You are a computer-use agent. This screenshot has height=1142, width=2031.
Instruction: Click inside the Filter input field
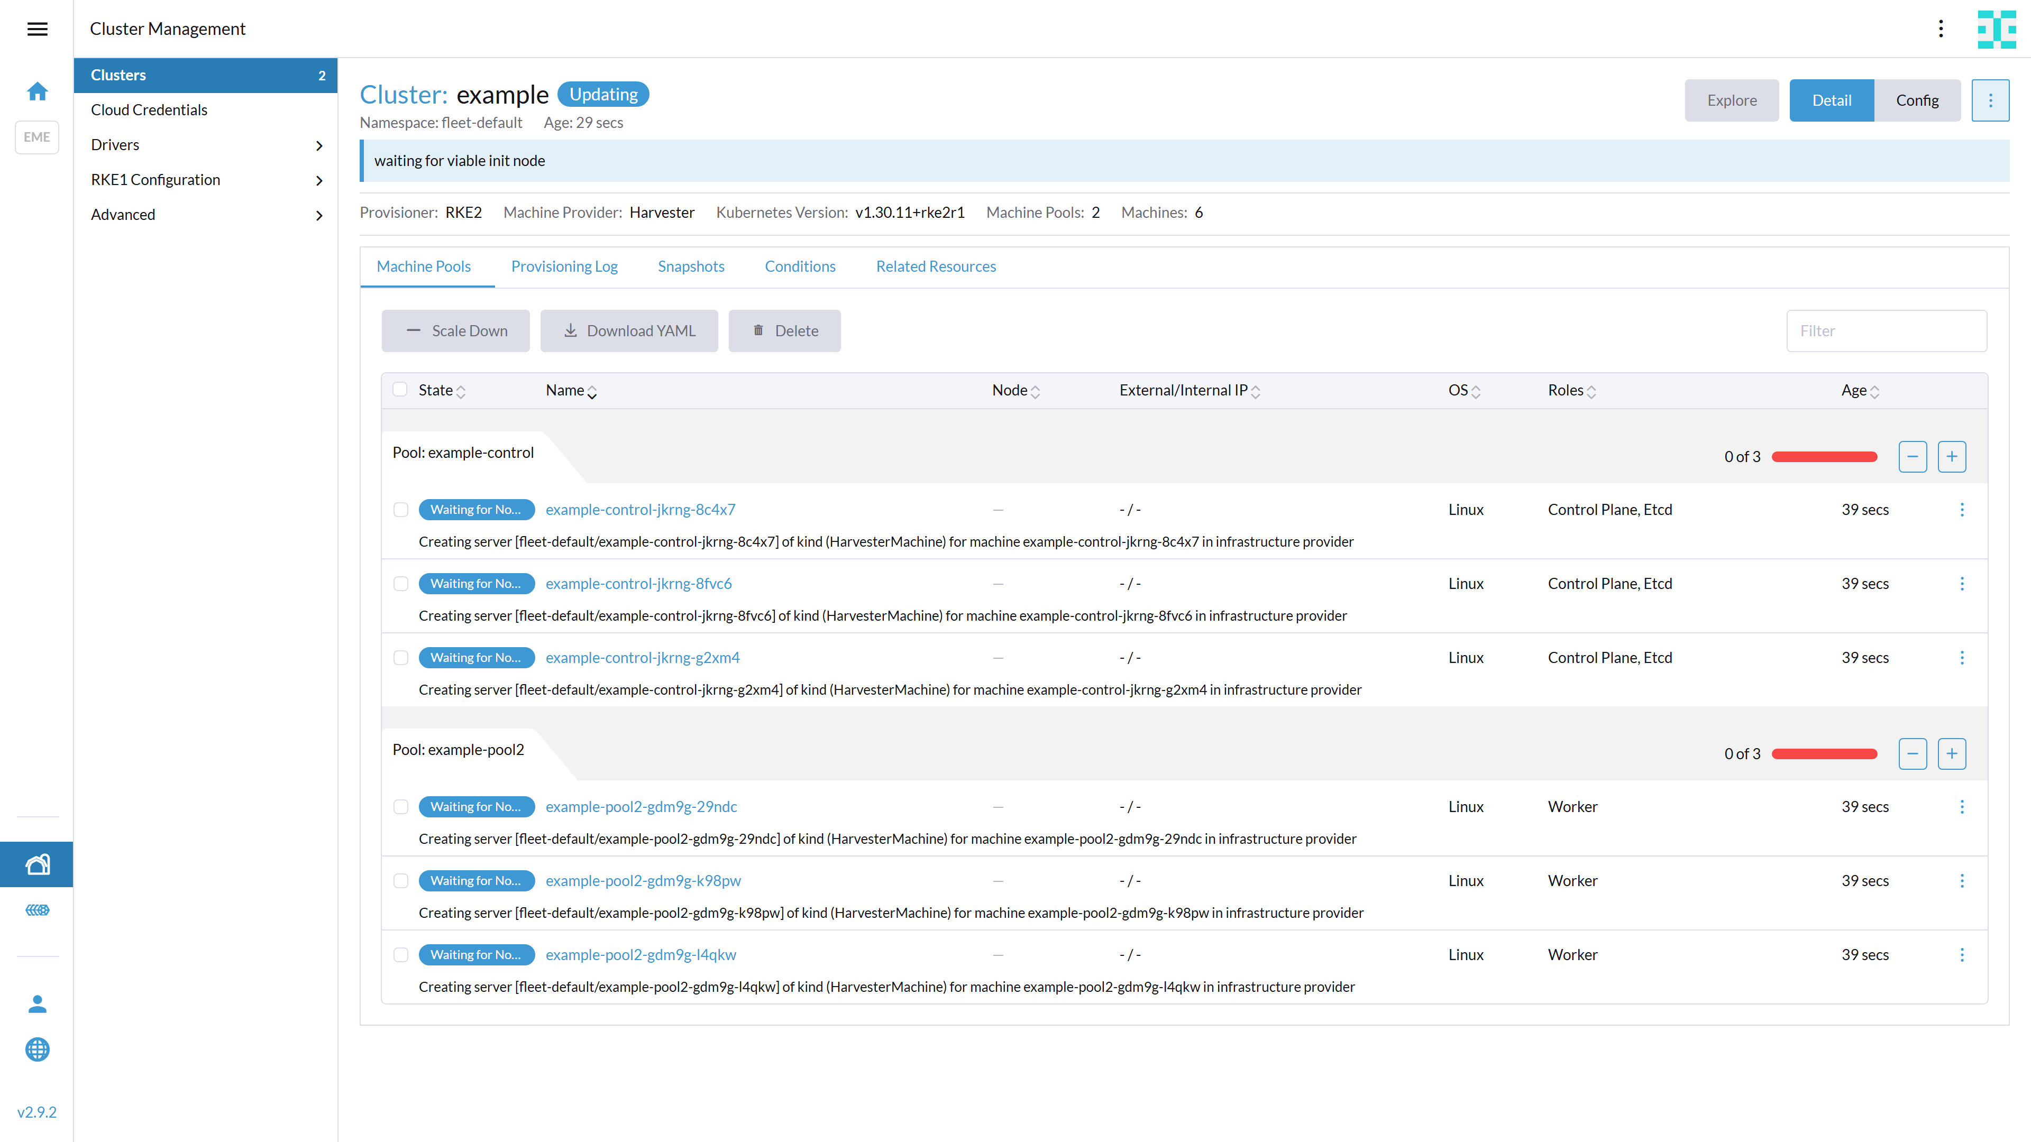(1887, 330)
